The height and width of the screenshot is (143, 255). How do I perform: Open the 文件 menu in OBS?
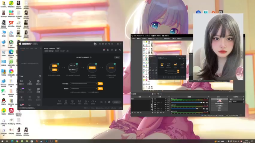click(133, 38)
